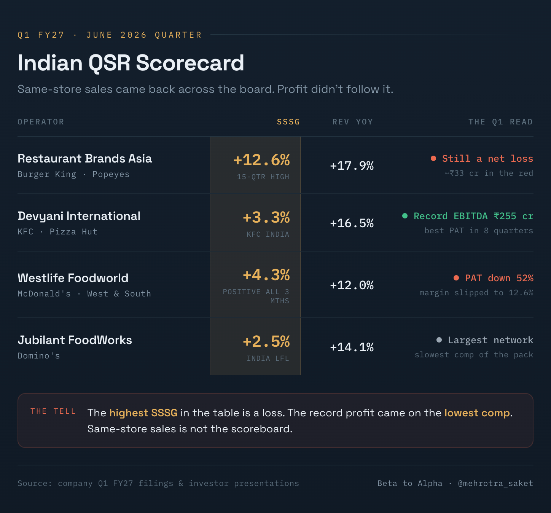Click the +12.0% revenue growth value
This screenshot has height=513, width=551.
pyautogui.click(x=352, y=285)
